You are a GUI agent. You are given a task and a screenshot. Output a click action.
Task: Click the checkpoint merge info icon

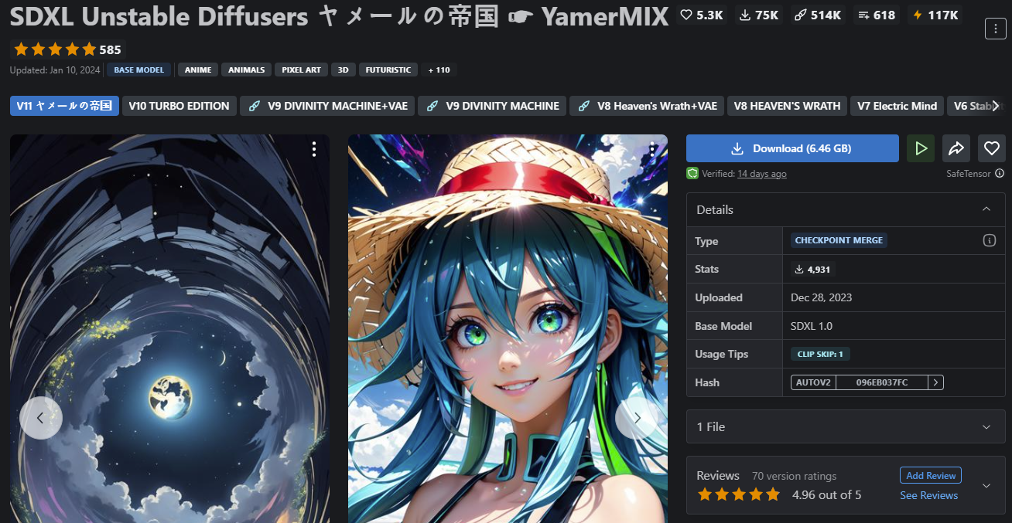[x=989, y=240]
